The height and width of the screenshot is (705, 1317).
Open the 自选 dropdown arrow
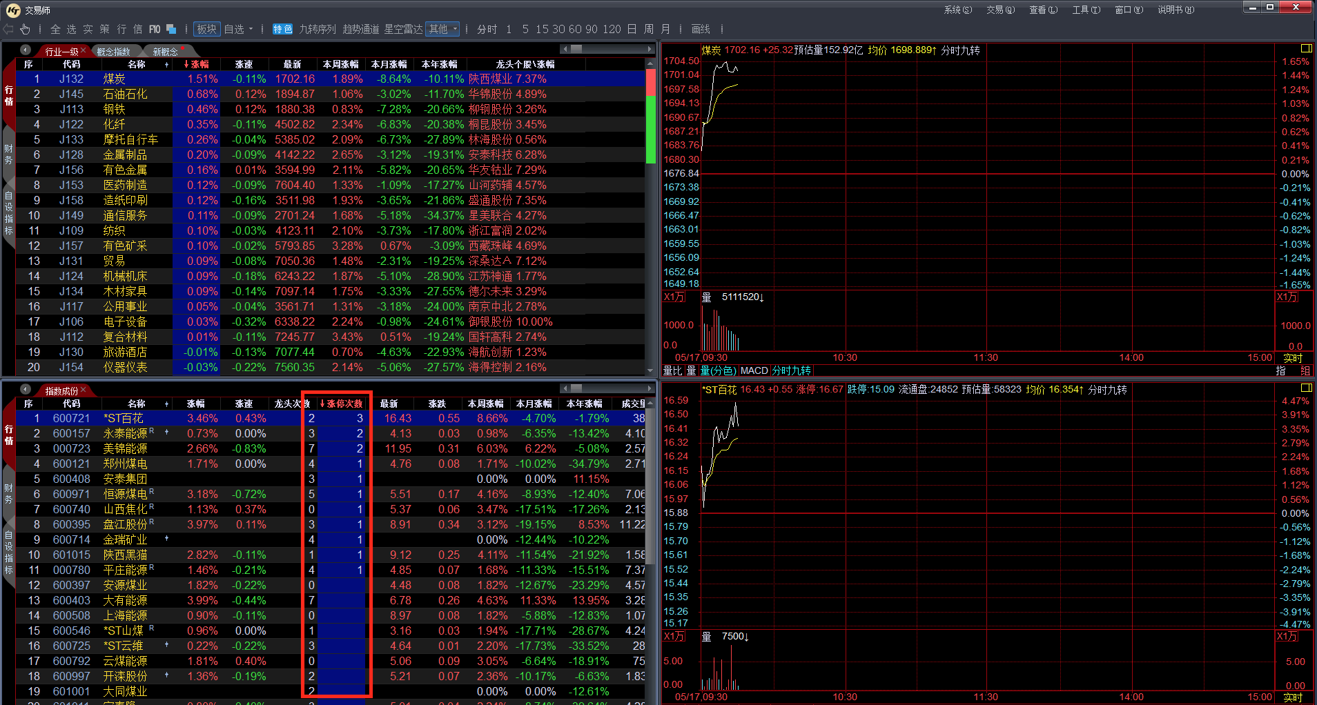pos(251,29)
